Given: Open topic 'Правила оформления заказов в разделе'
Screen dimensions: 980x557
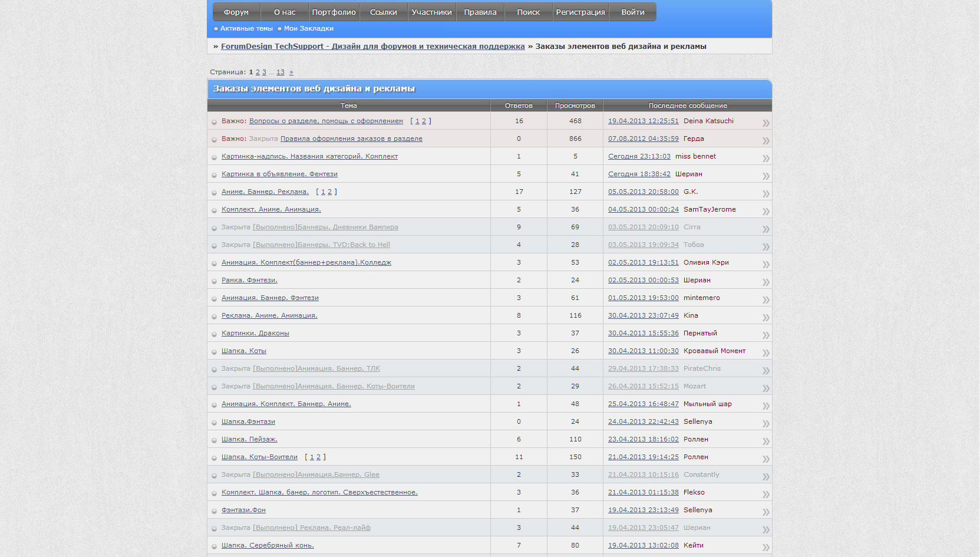Looking at the screenshot, I should (x=351, y=139).
